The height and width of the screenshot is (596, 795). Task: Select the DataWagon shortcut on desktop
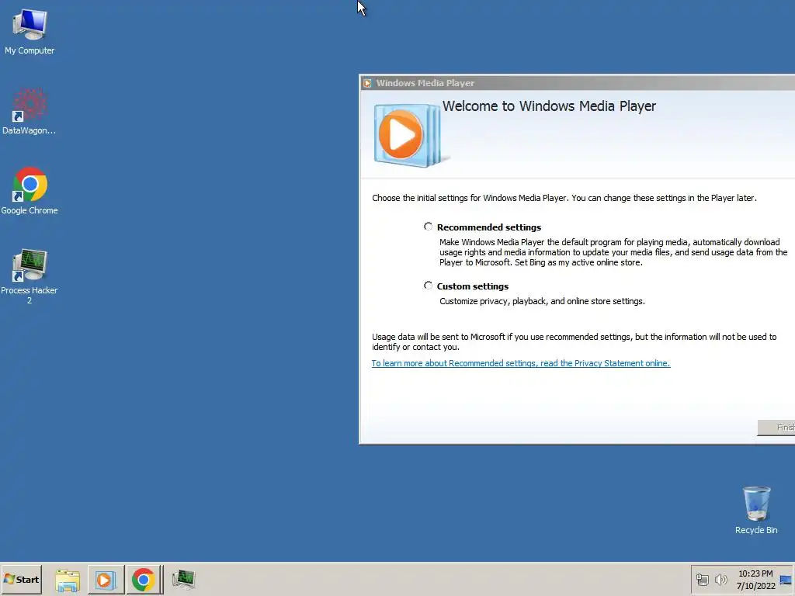(x=30, y=112)
